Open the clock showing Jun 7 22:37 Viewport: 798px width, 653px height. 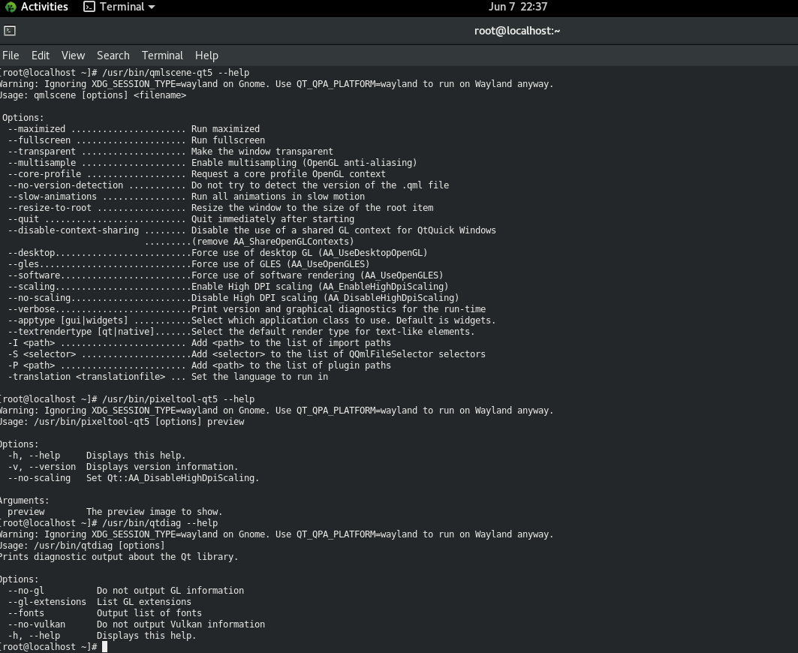(x=517, y=7)
